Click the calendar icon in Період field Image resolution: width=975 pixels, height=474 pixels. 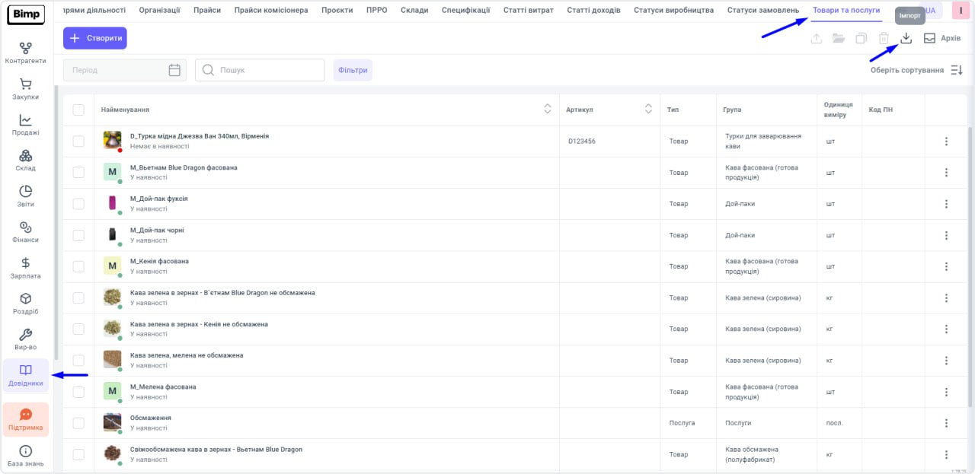[x=174, y=70]
